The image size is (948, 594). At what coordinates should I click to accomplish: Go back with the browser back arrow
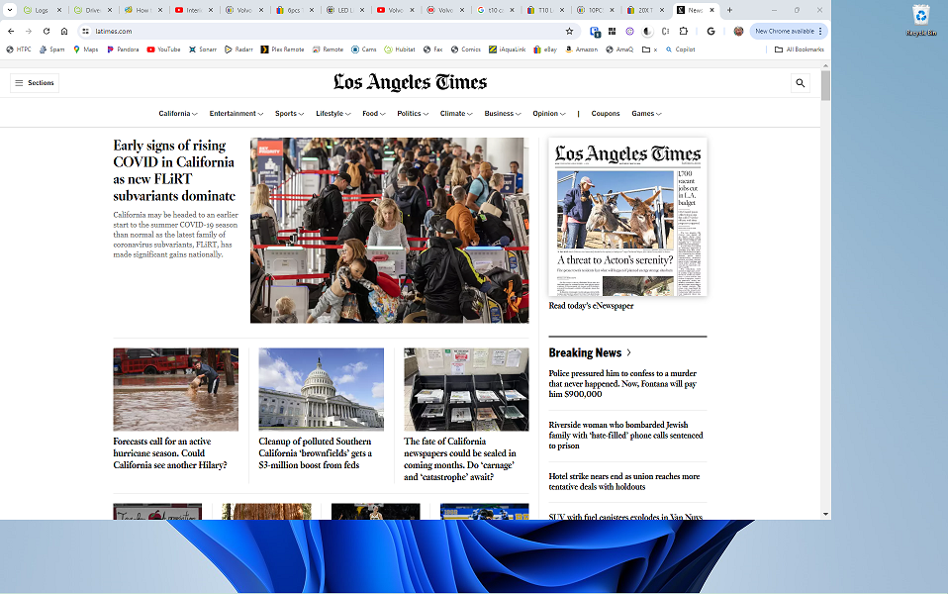[11, 31]
